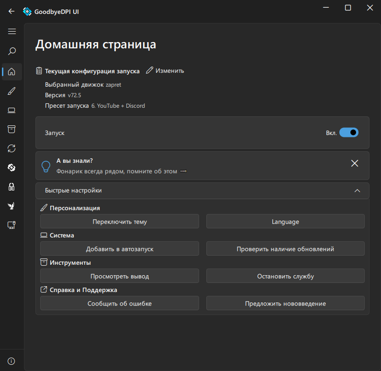Screen dimensions: 381x371
Task: Turn off the Запуск toggle switch
Action: [x=348, y=133]
